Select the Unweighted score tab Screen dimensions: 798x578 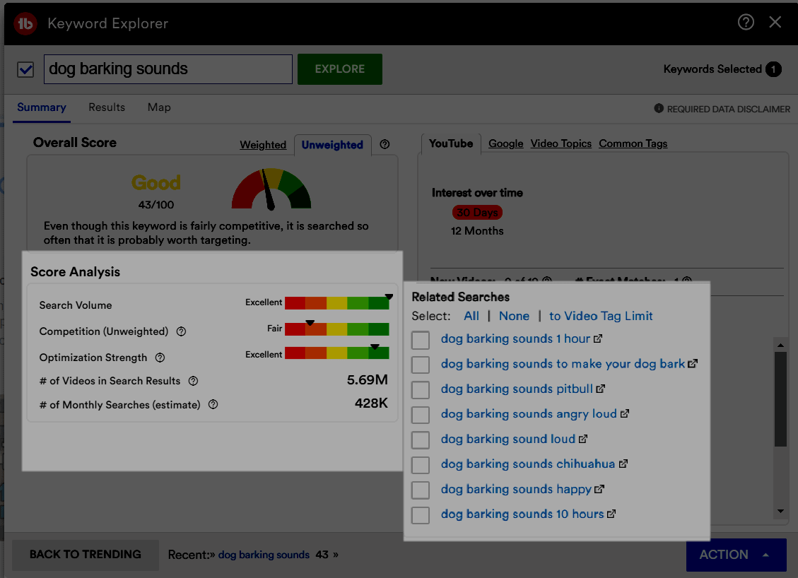pos(332,145)
